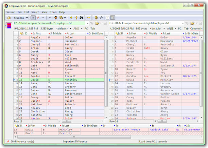
Task: Open the Tools menu
Action: click(x=53, y=12)
